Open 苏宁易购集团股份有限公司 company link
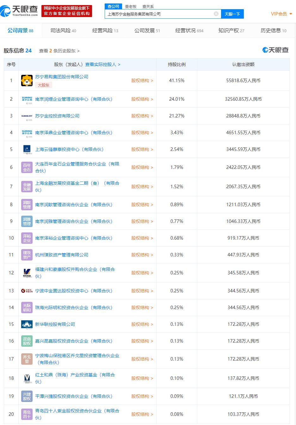 tap(62, 77)
